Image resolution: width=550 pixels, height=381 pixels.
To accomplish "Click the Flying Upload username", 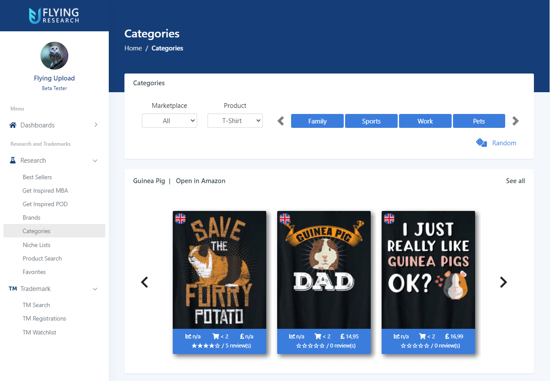I will 54,78.
